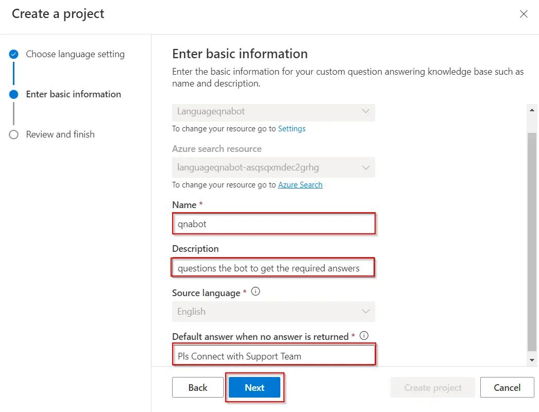
Task: Close the Create a project dialog
Action: pyautogui.click(x=524, y=14)
